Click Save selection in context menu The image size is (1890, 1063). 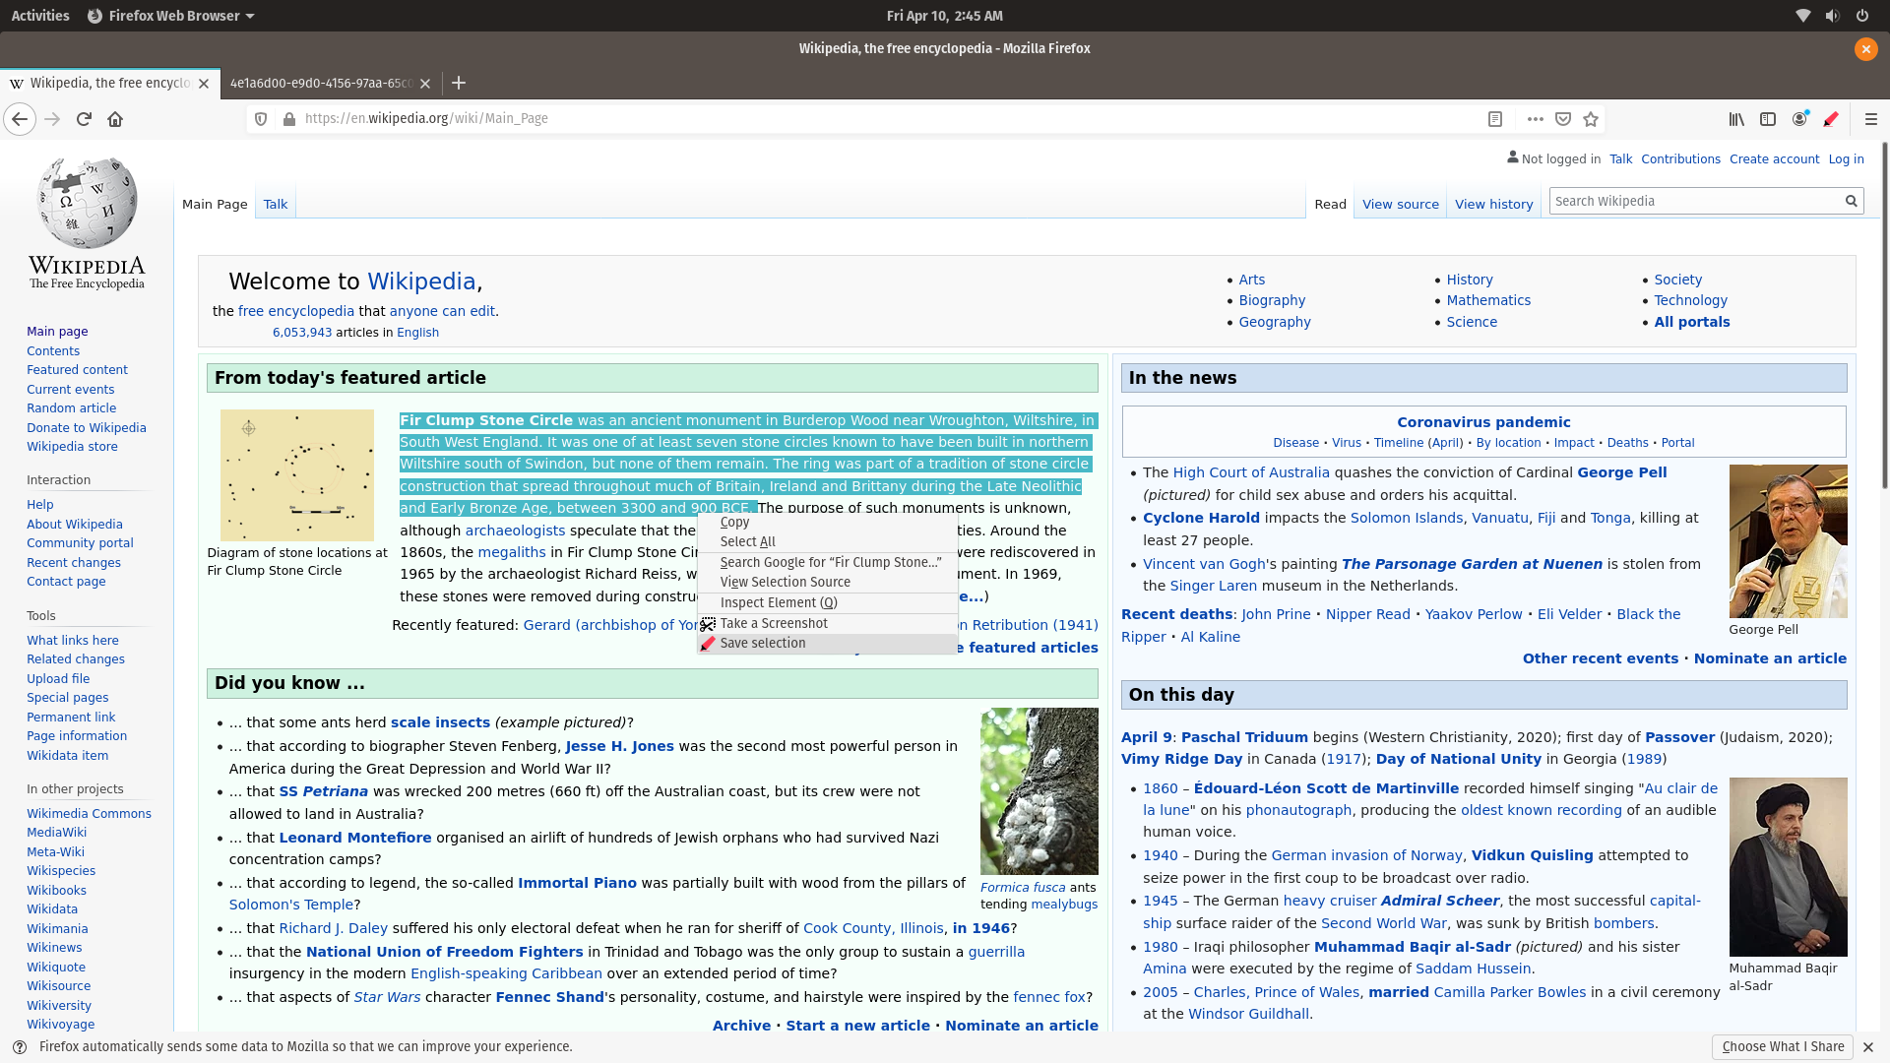[827, 643]
